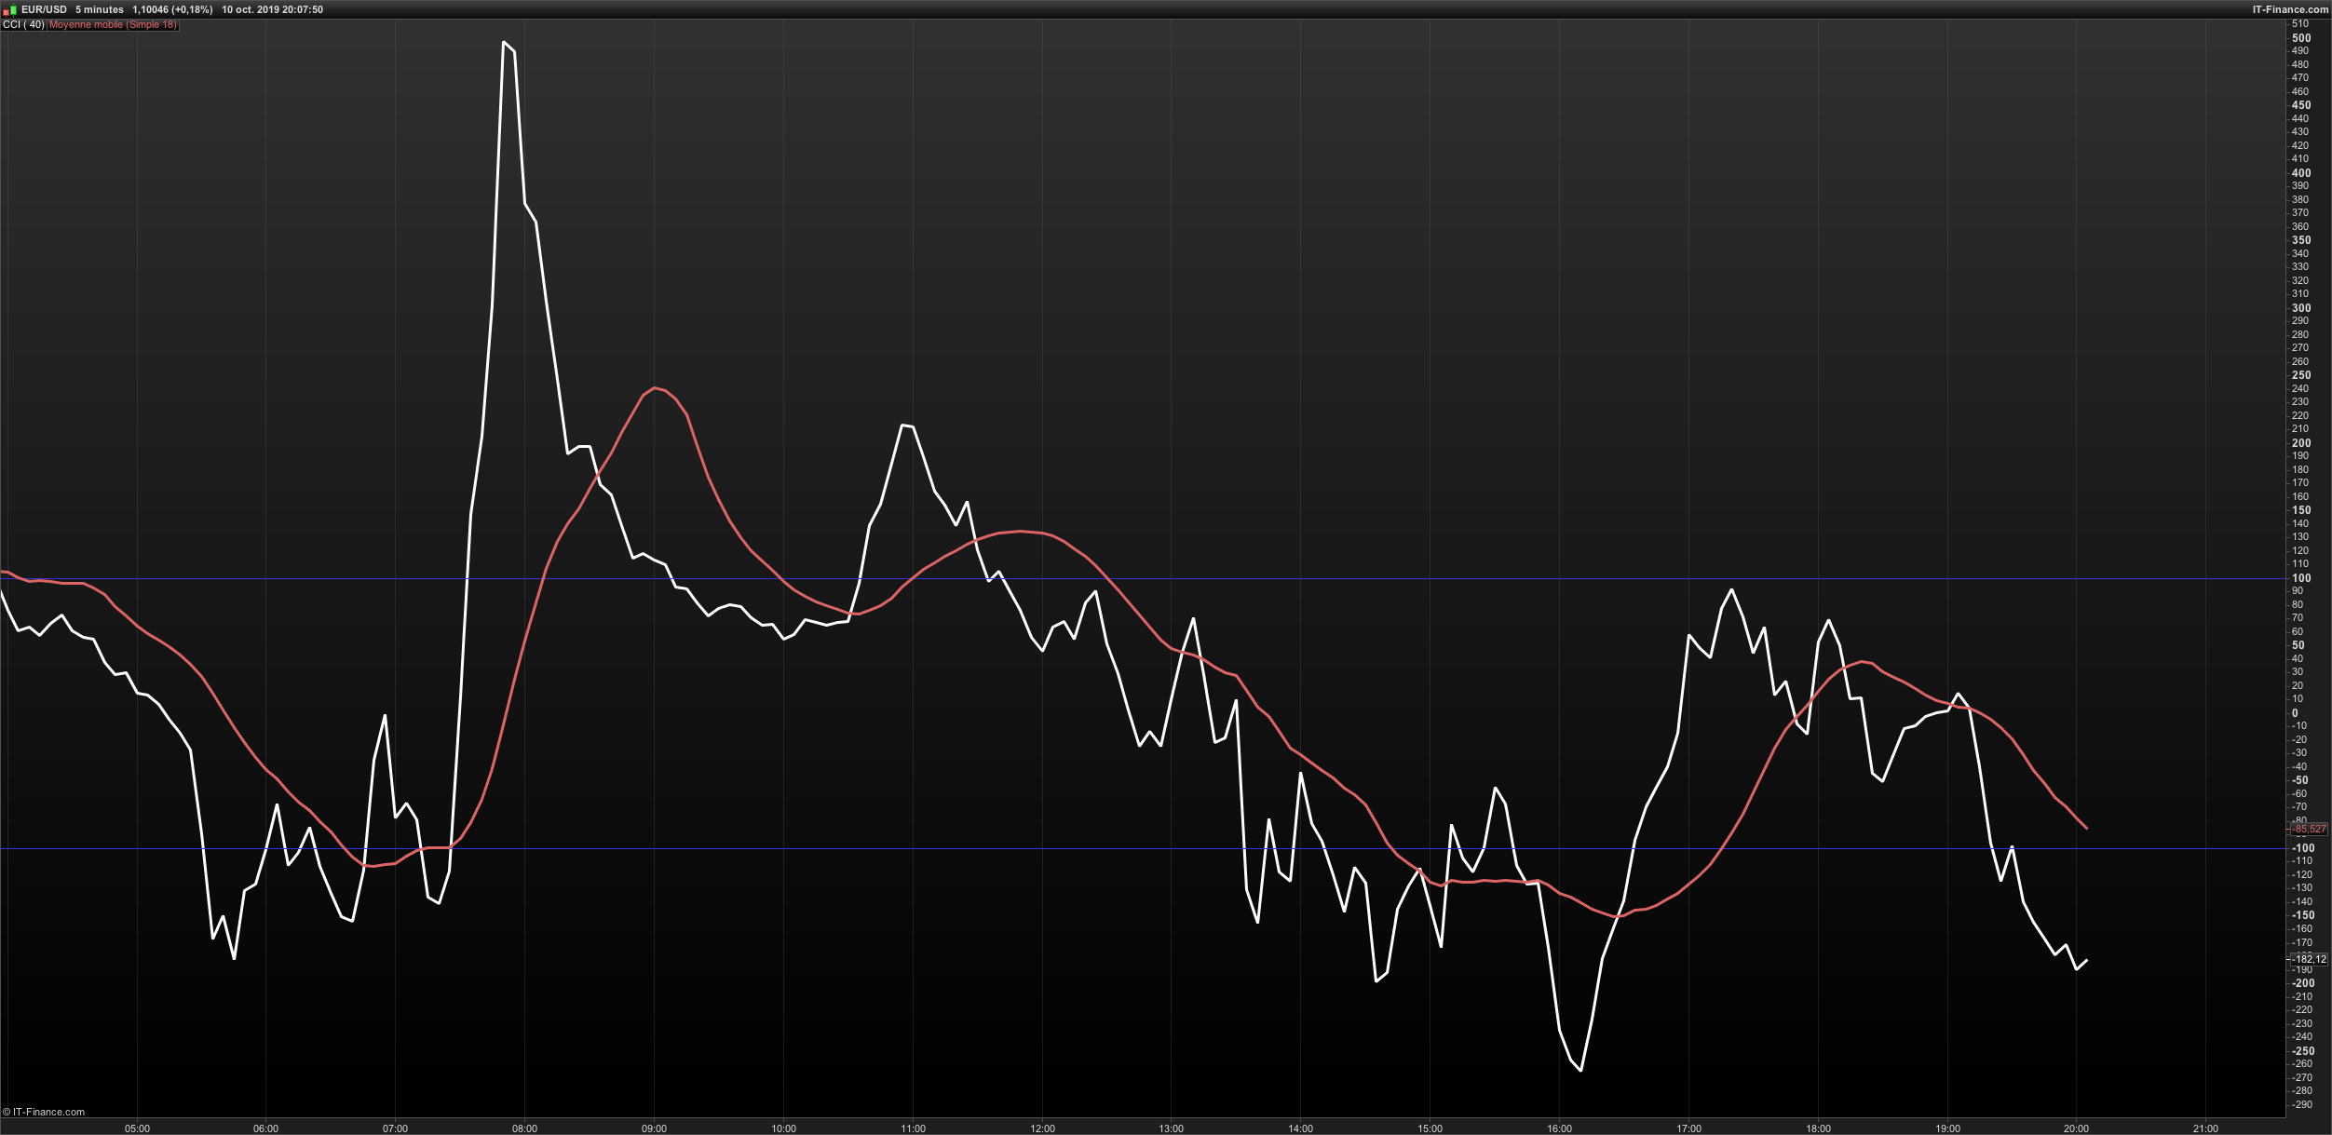Click the red -85,527 value tag
Image resolution: width=2332 pixels, height=1135 pixels.
click(x=2309, y=829)
